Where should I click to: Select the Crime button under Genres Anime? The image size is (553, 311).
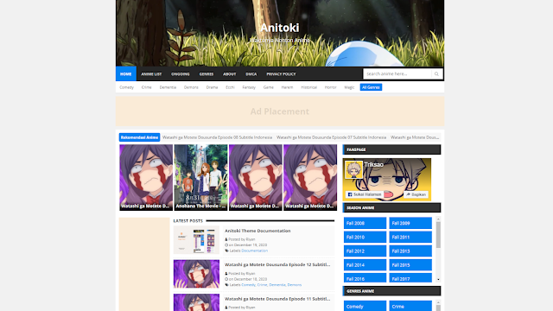[x=410, y=306]
